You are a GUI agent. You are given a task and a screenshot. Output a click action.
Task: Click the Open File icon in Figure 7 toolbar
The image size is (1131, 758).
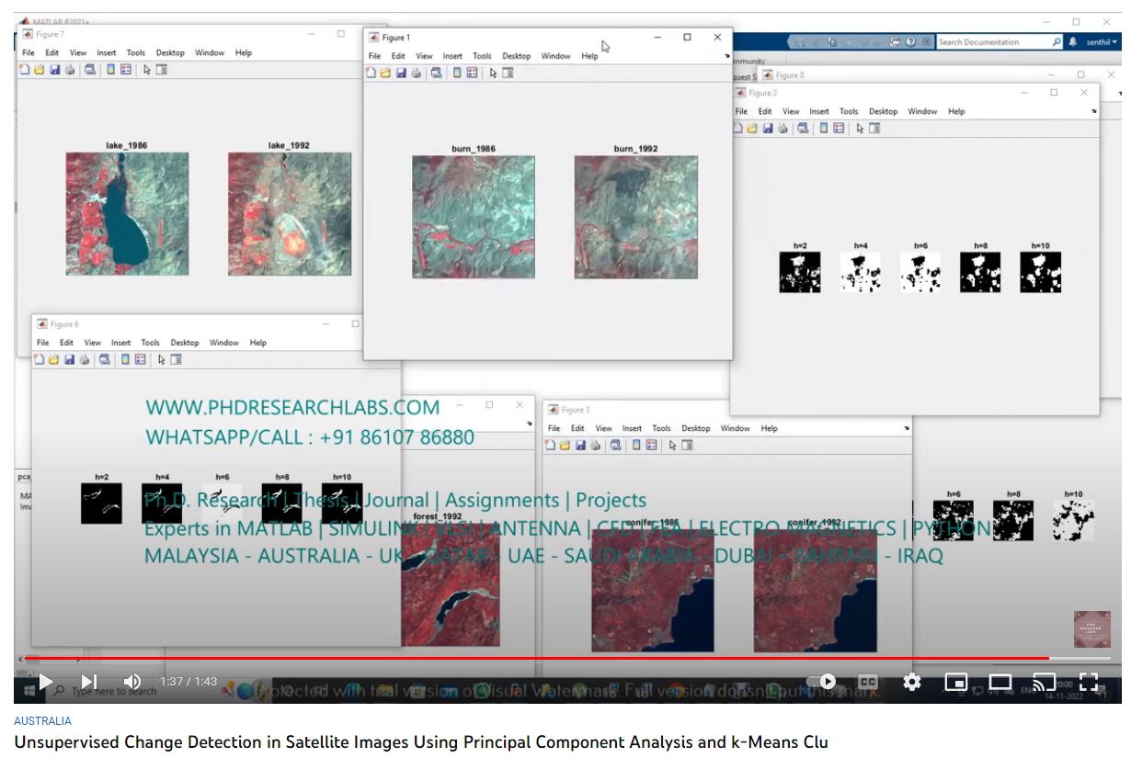tap(40, 69)
